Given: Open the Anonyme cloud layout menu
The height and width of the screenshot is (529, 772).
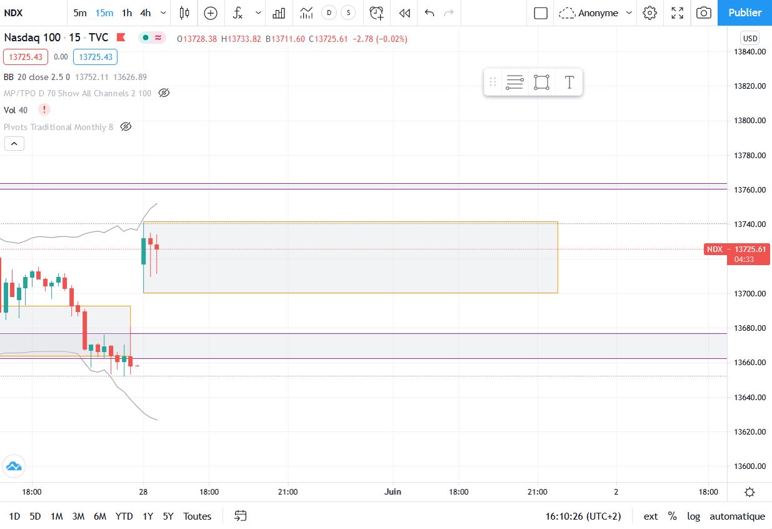Looking at the screenshot, I should pos(595,13).
